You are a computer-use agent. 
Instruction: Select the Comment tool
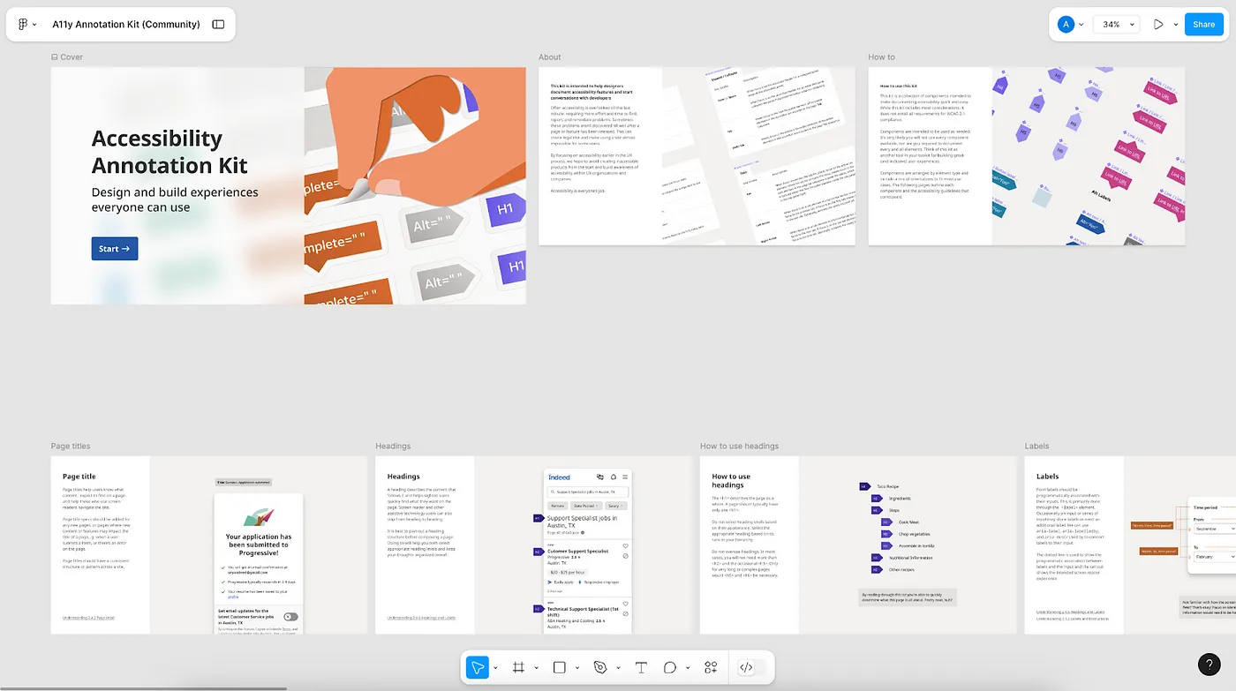pos(670,668)
